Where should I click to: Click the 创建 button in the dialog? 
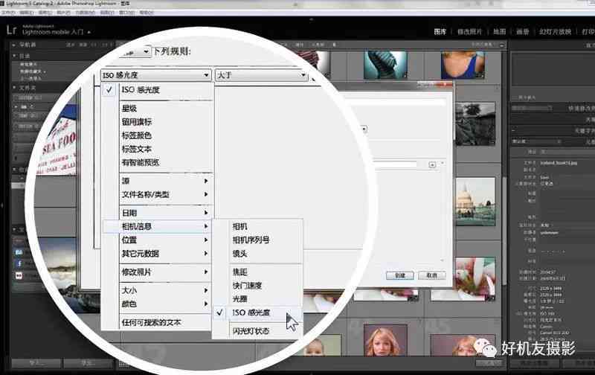point(400,275)
